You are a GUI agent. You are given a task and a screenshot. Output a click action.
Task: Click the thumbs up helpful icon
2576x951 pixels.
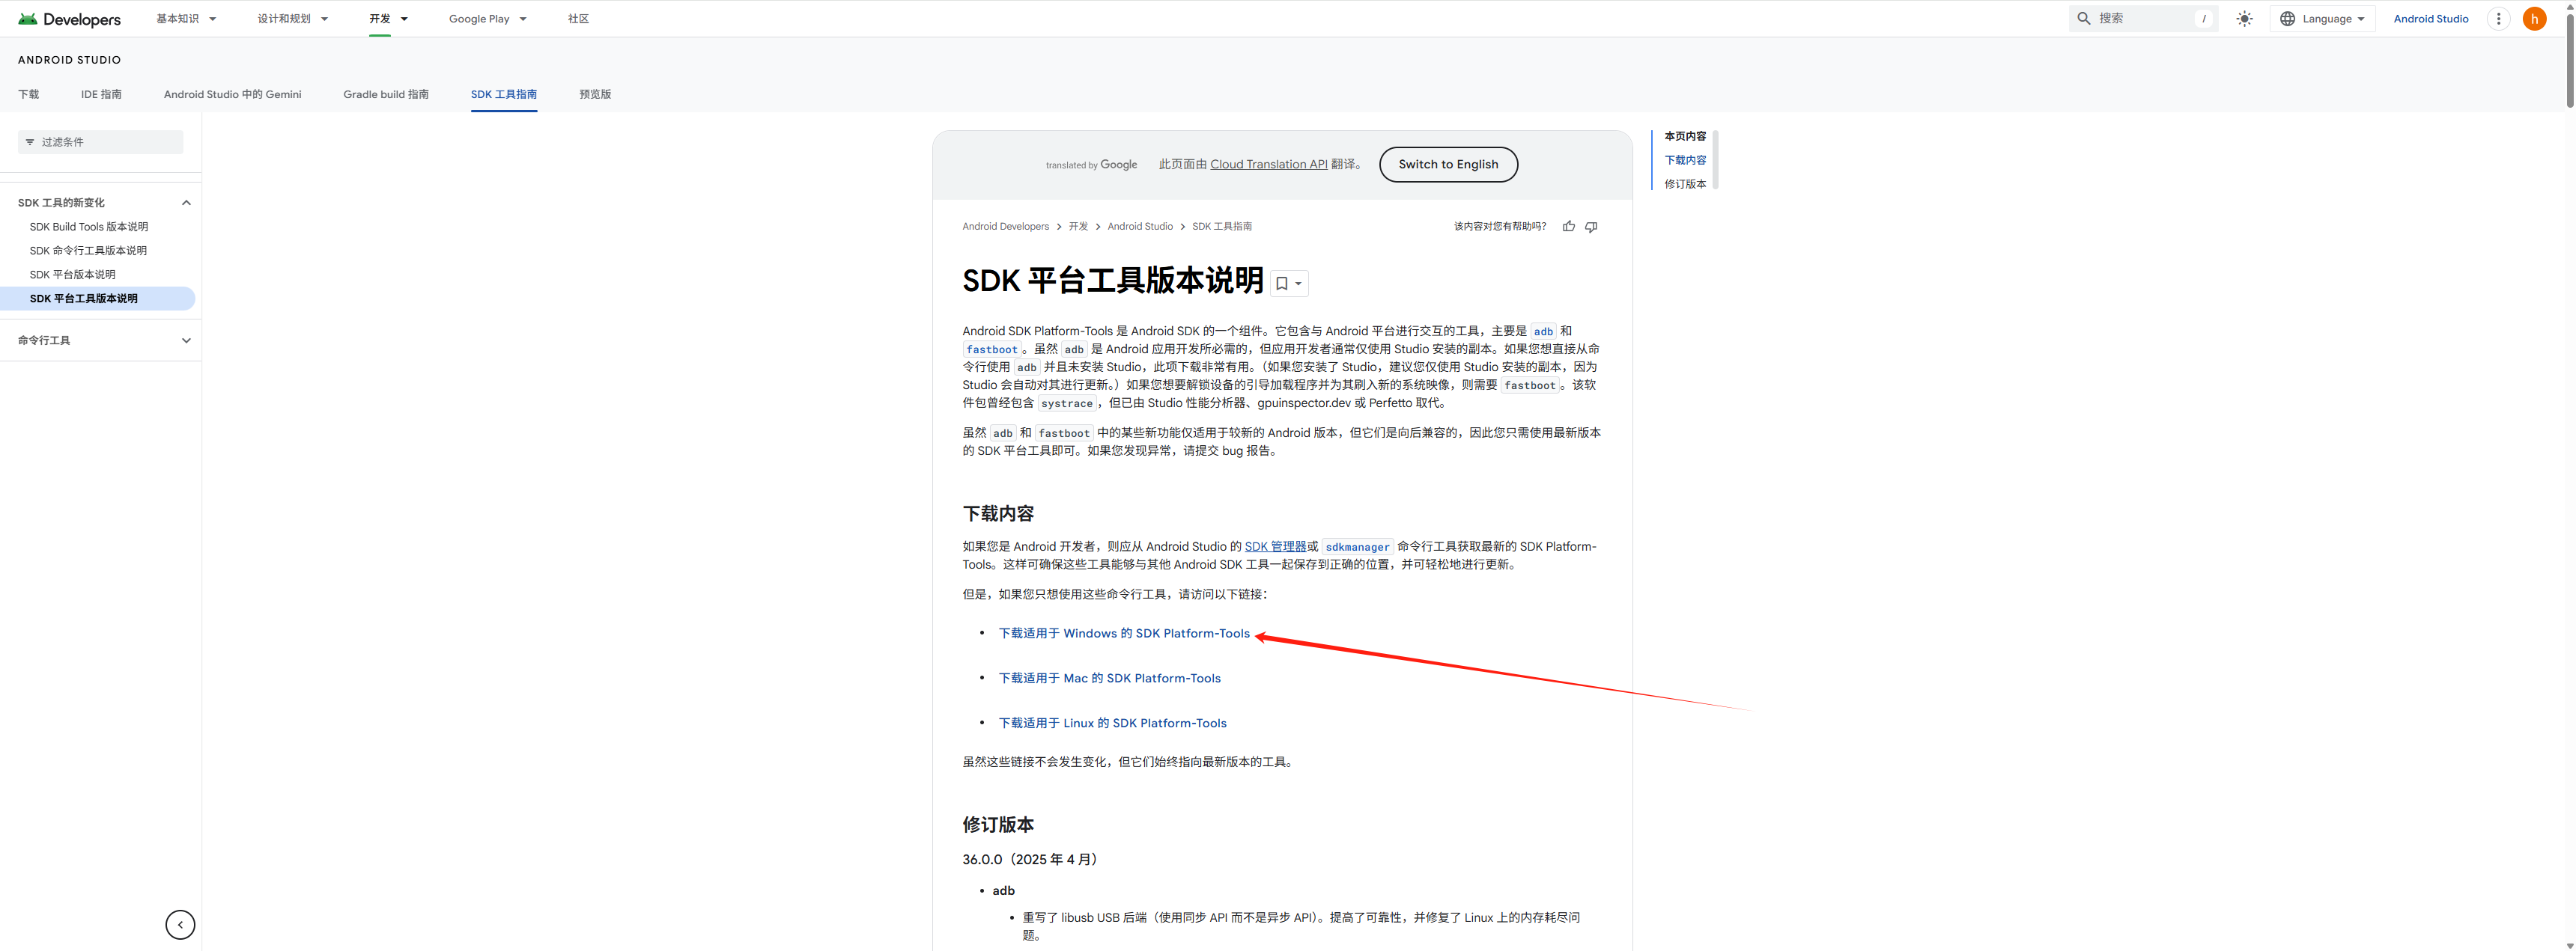1568,227
